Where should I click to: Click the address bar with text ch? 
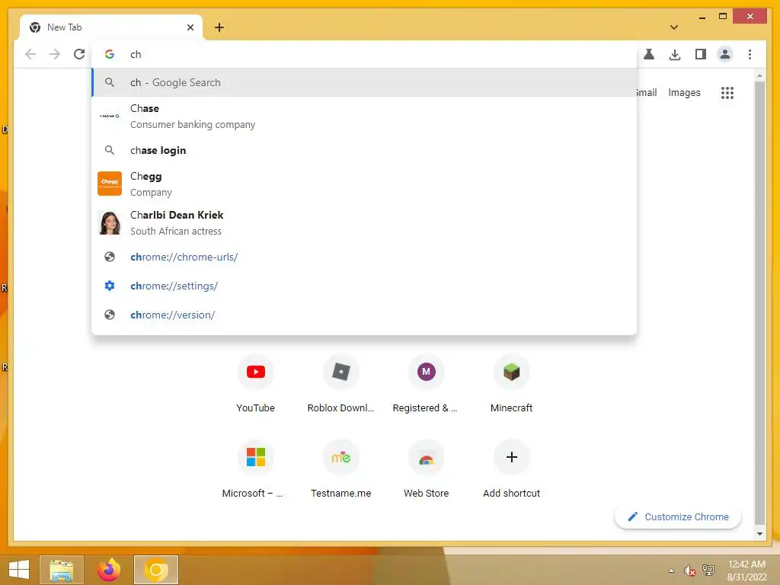pyautogui.click(x=363, y=54)
